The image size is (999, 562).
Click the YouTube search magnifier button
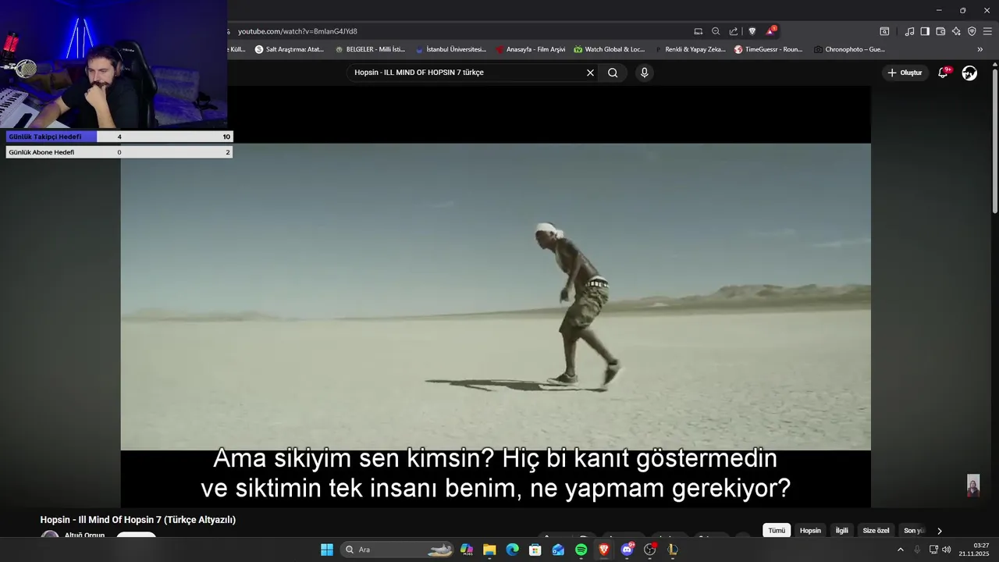click(x=613, y=73)
